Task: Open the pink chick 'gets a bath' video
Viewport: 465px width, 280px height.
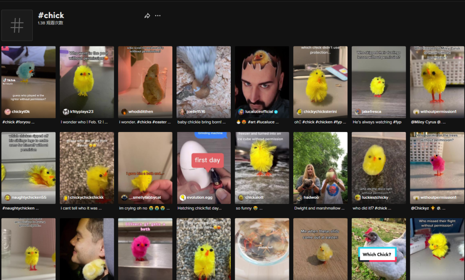Action: coord(145,249)
